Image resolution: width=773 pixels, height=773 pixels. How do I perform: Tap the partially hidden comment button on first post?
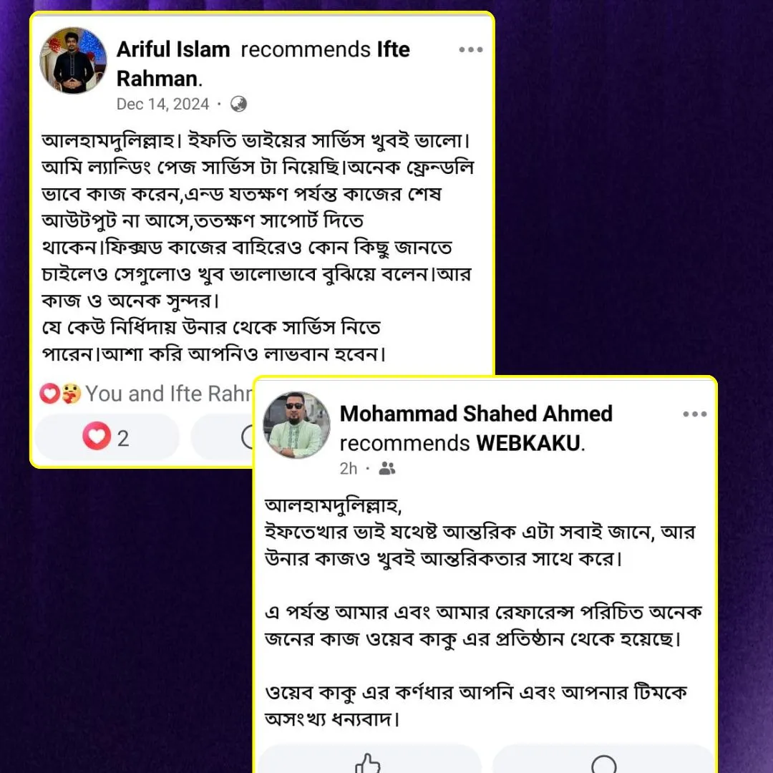tap(222, 437)
